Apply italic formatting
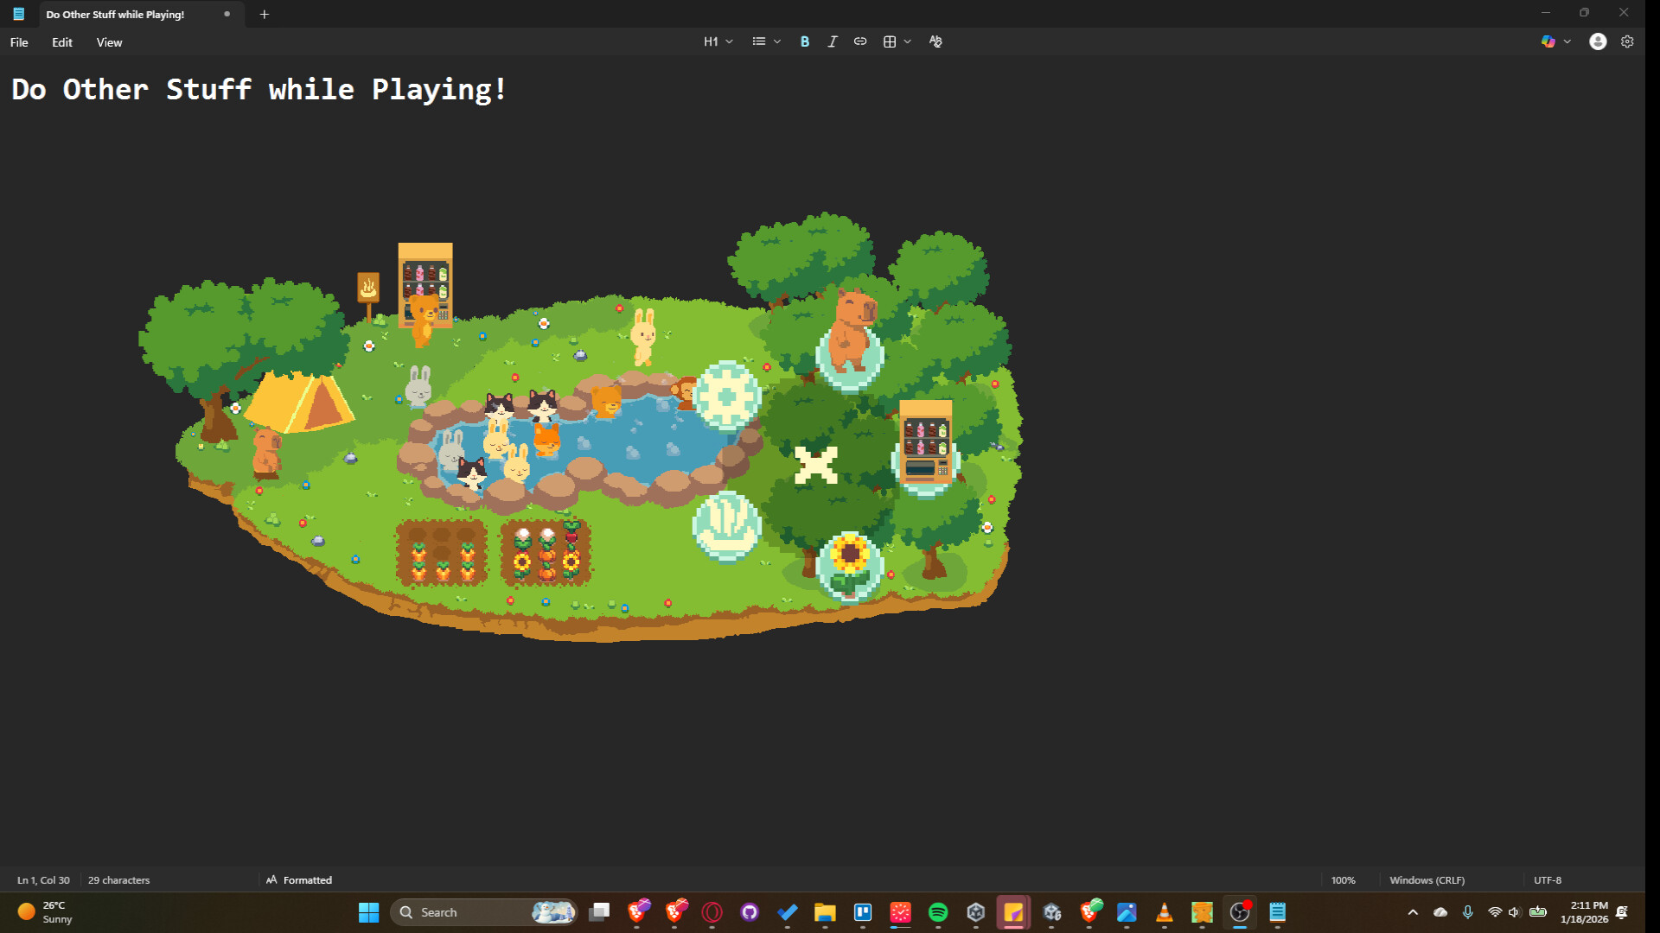Image resolution: width=1660 pixels, height=933 pixels. 832,41
